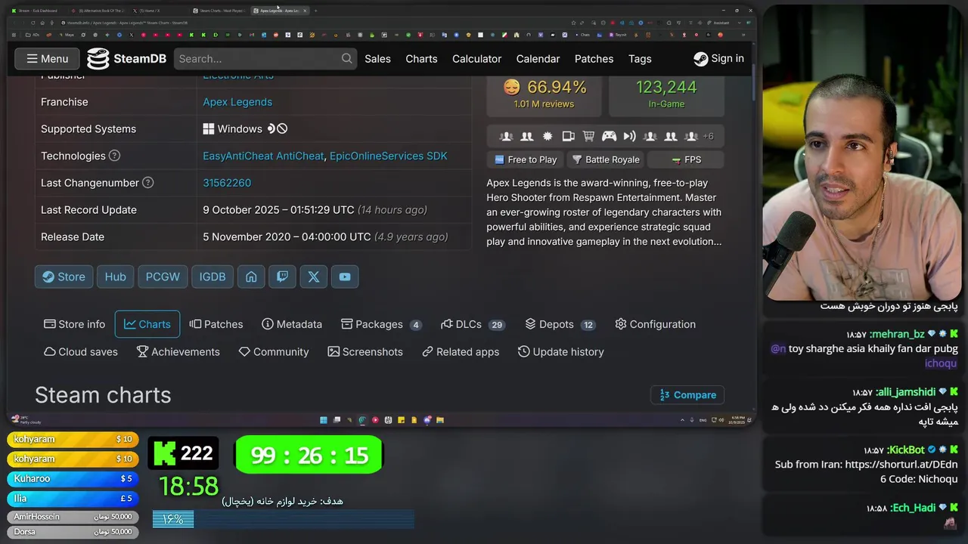This screenshot has height=544, width=968.
Task: Select the Free to Play tag
Action: pyautogui.click(x=526, y=159)
